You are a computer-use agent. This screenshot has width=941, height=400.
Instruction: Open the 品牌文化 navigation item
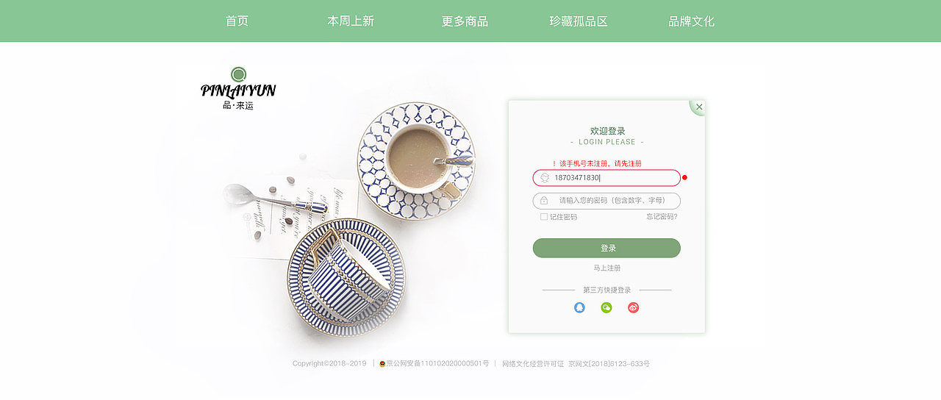691,21
